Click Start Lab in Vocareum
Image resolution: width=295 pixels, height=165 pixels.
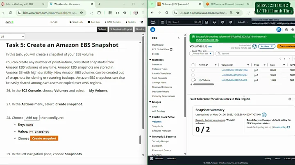point(76,22)
